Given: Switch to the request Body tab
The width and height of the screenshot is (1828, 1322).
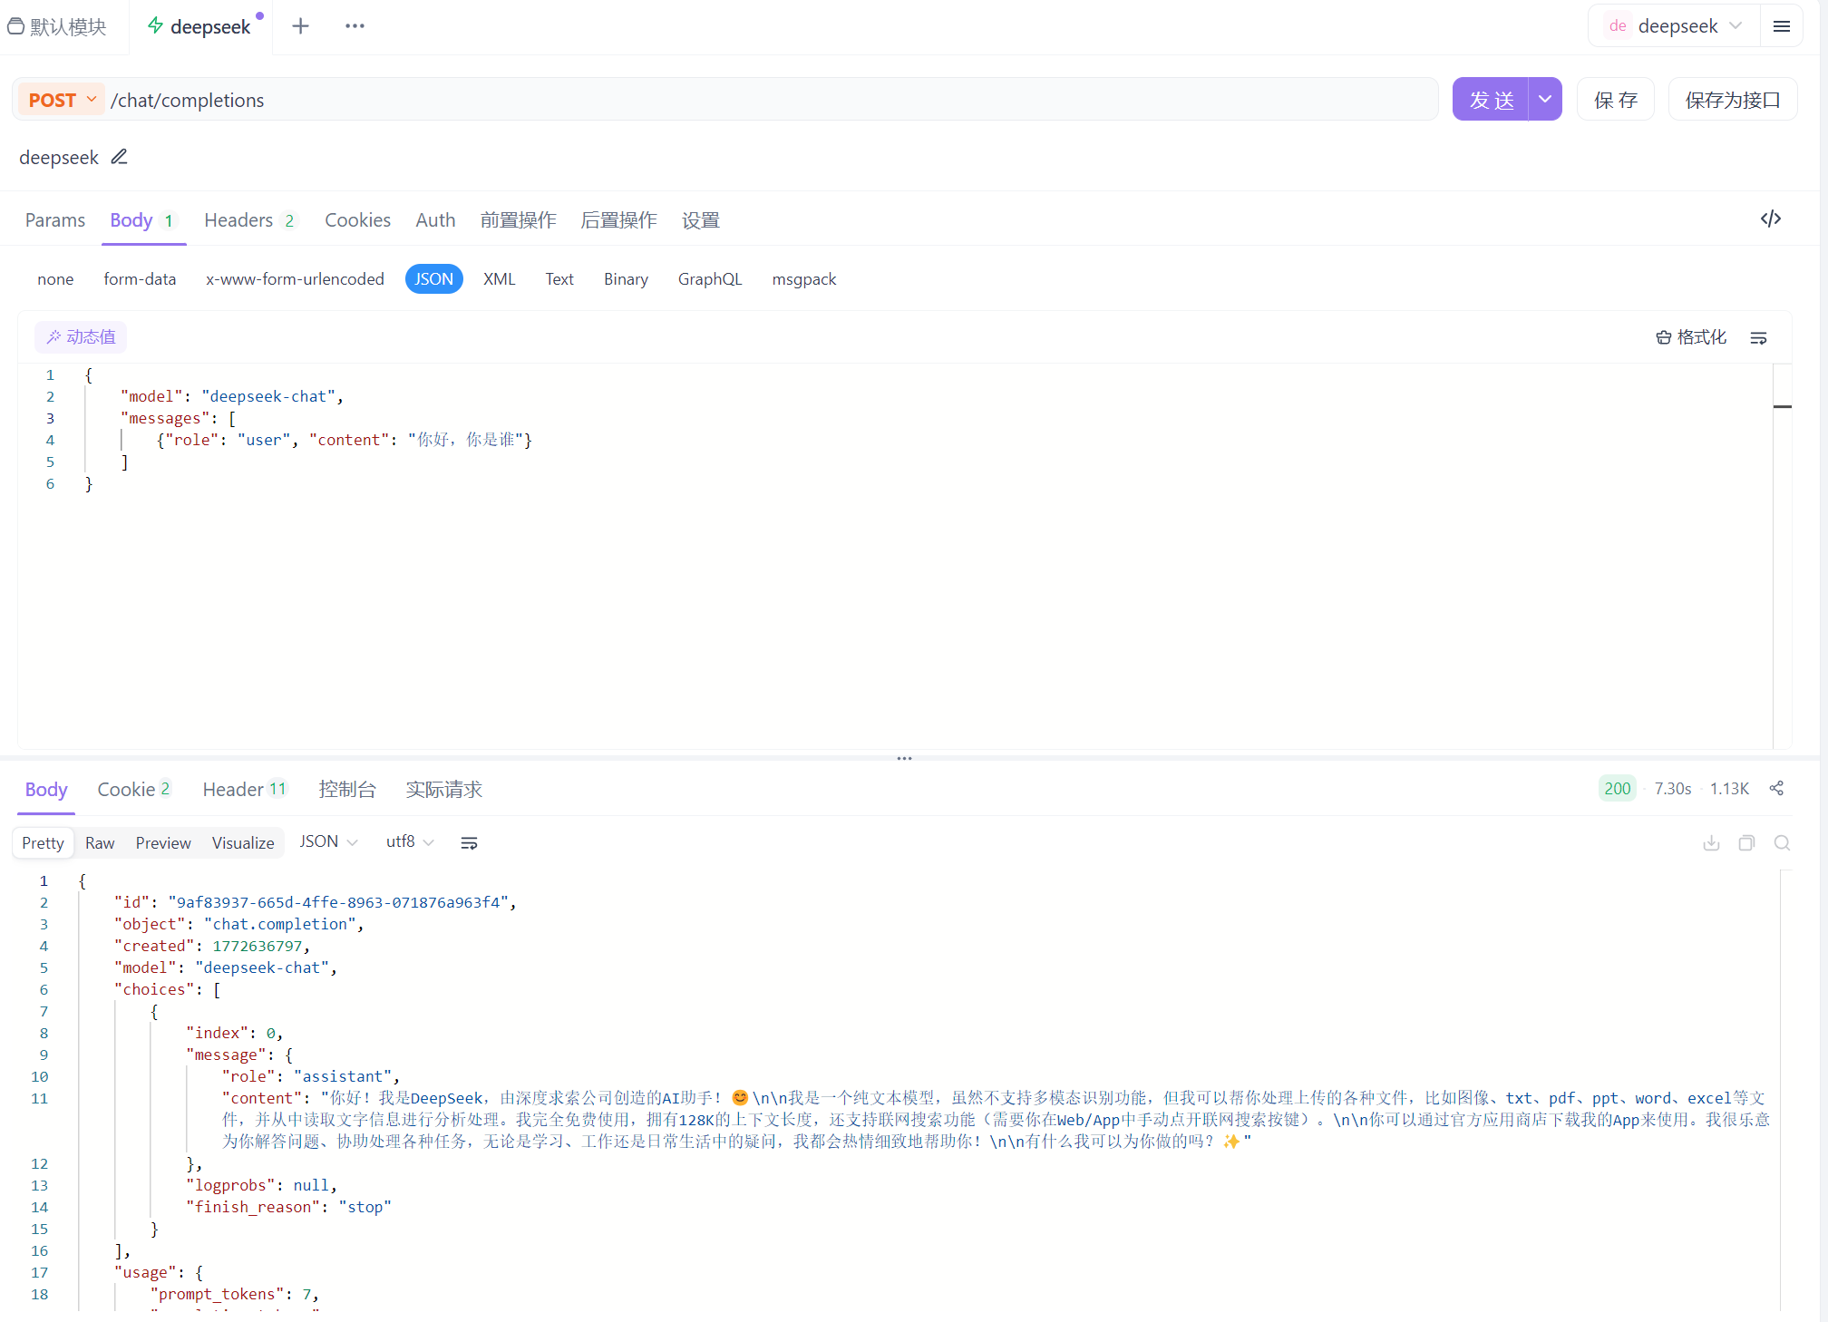Looking at the screenshot, I should (x=142, y=220).
